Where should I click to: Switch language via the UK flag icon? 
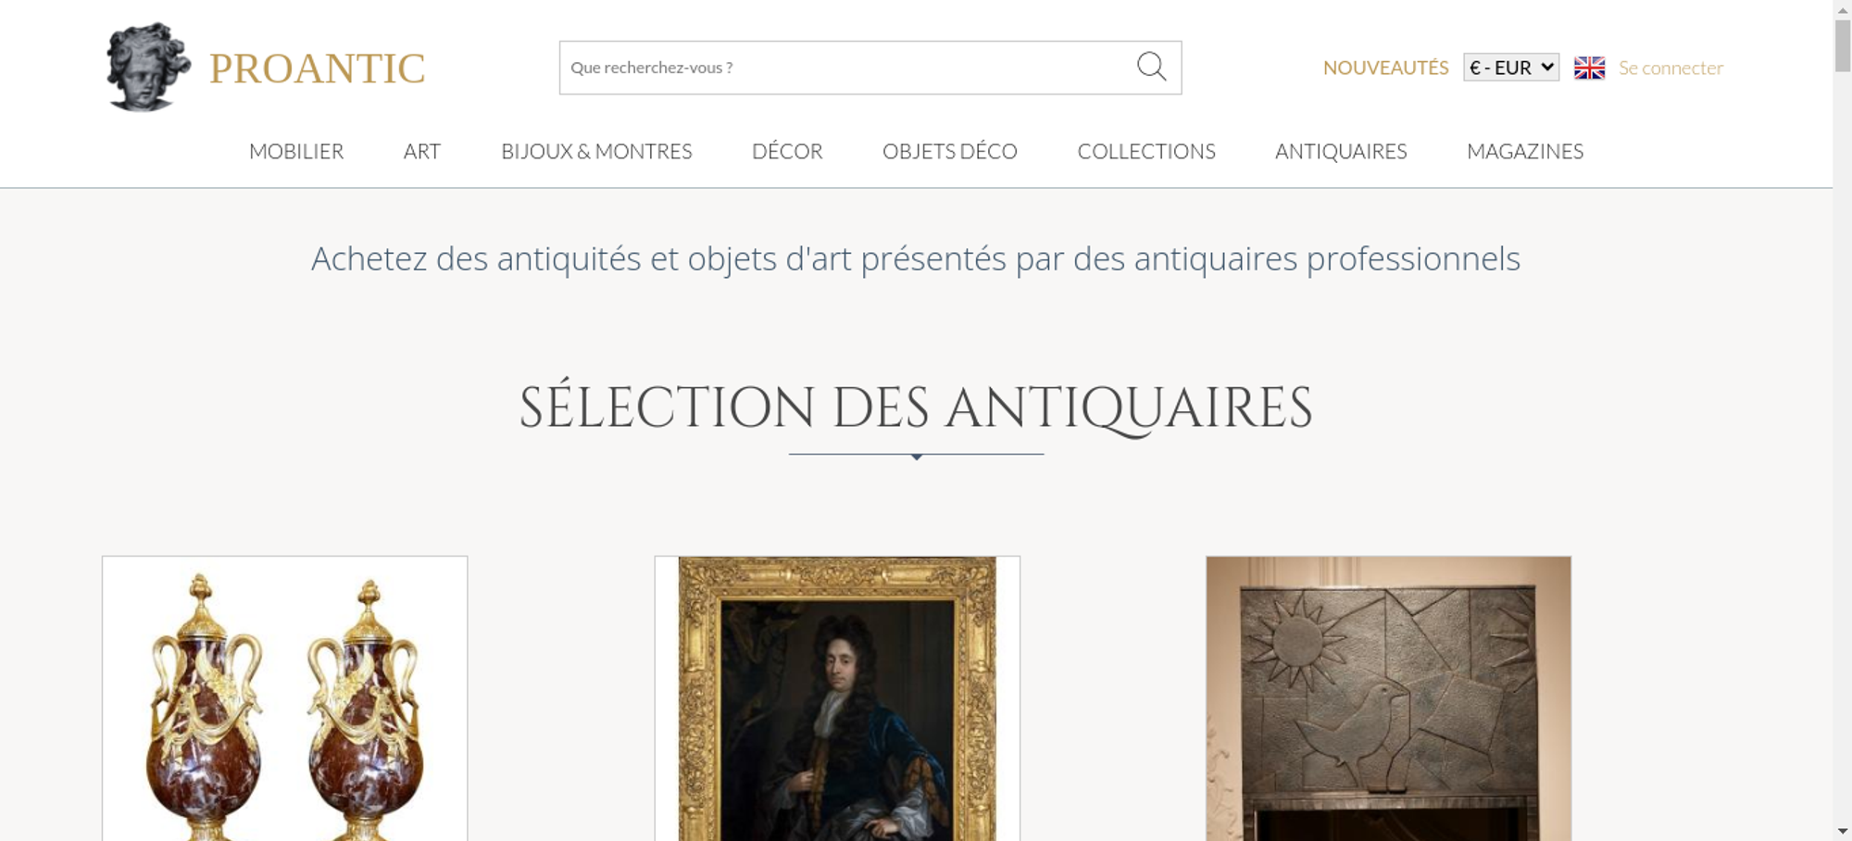(1589, 68)
